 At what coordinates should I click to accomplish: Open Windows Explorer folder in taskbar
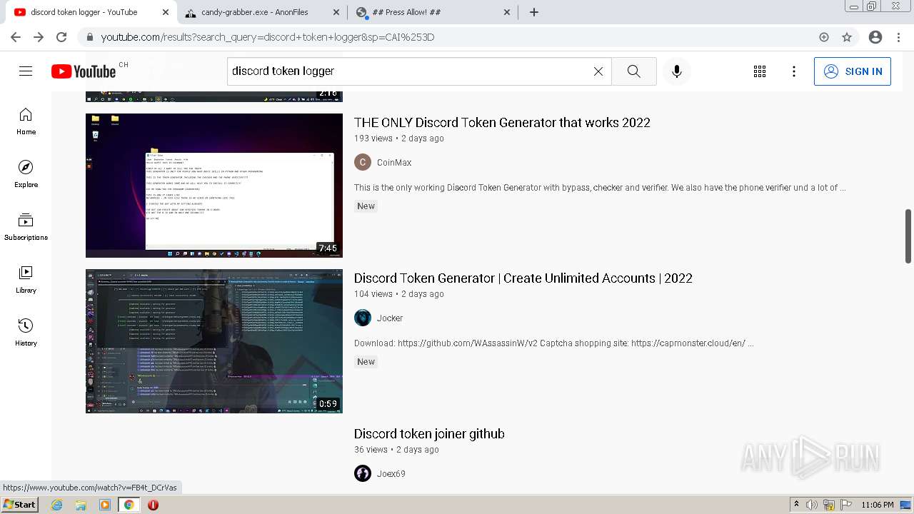(x=81, y=505)
